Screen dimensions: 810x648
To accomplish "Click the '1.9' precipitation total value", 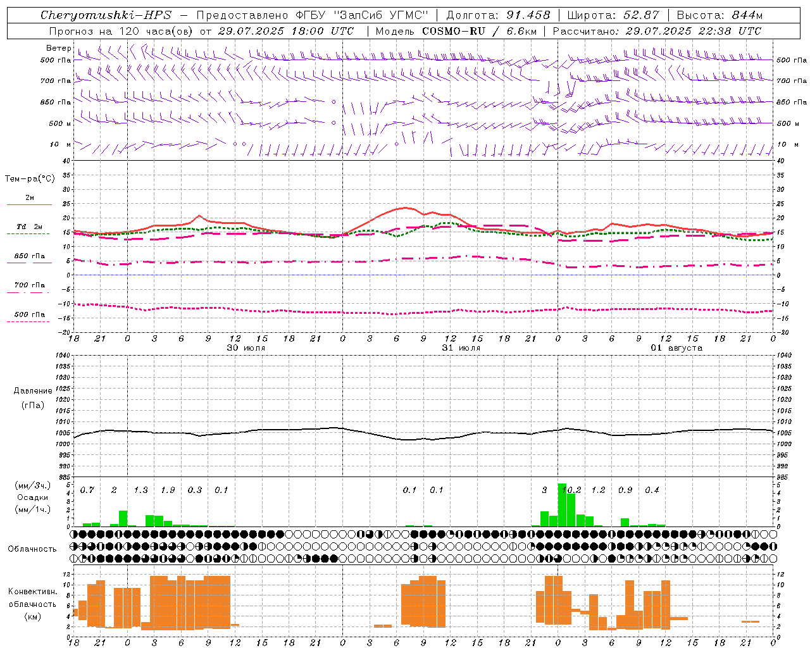I will tap(168, 490).
